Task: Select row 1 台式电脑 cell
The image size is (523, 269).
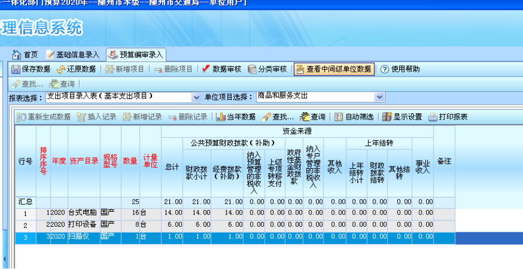Action: pos(84,212)
